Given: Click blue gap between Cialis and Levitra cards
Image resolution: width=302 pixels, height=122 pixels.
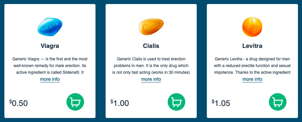Looking at the screenshot, I should tap(202, 61).
